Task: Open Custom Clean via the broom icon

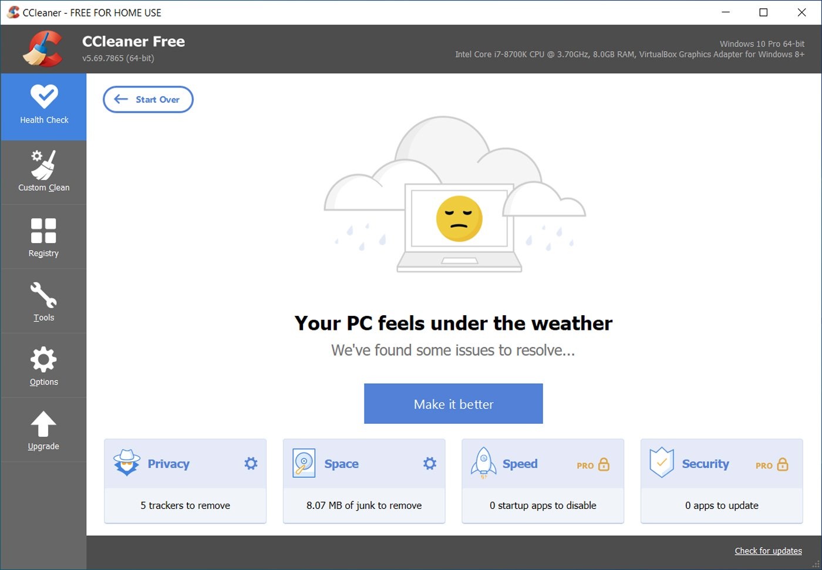Action: click(x=43, y=165)
